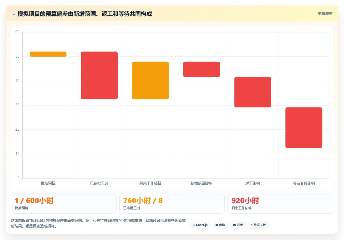344x240 pixels.
Task: Click the 剩余工作估算 caption under 920小时
Action: pos(241,208)
